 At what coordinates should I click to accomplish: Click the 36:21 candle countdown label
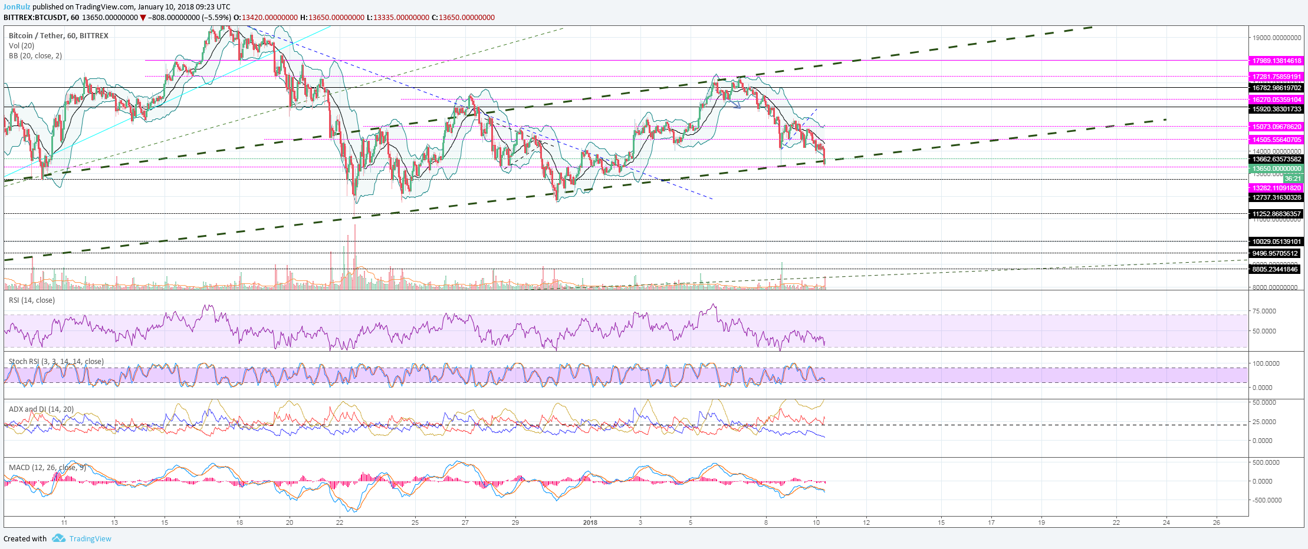pyautogui.click(x=1293, y=178)
